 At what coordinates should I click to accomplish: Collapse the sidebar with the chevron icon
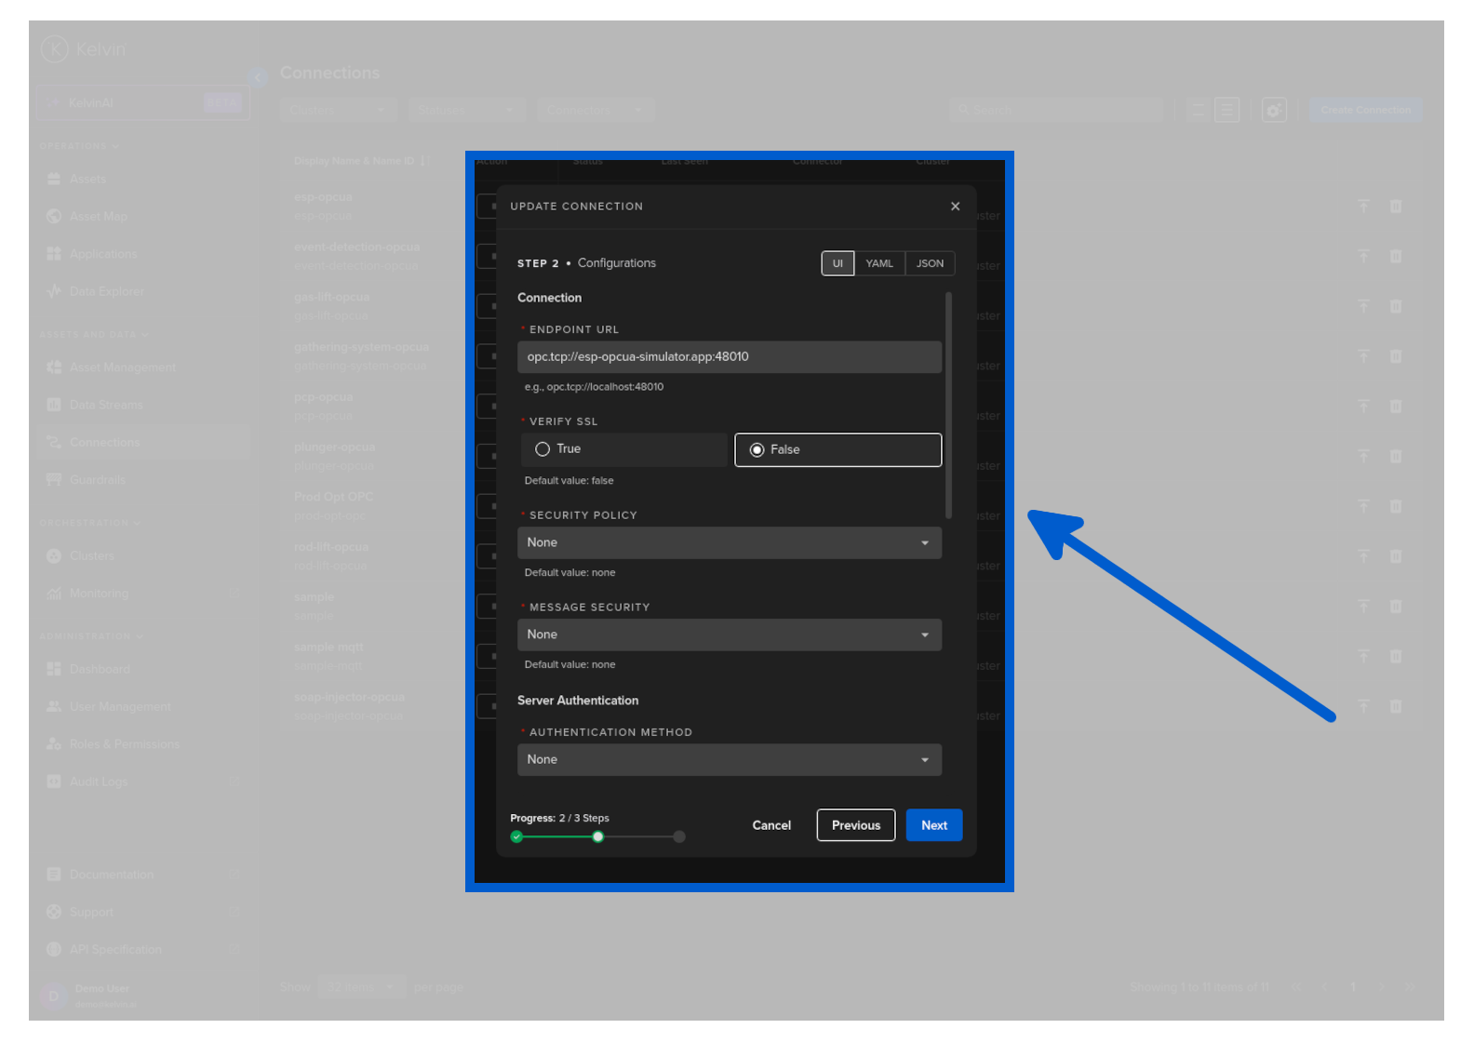[x=258, y=77]
